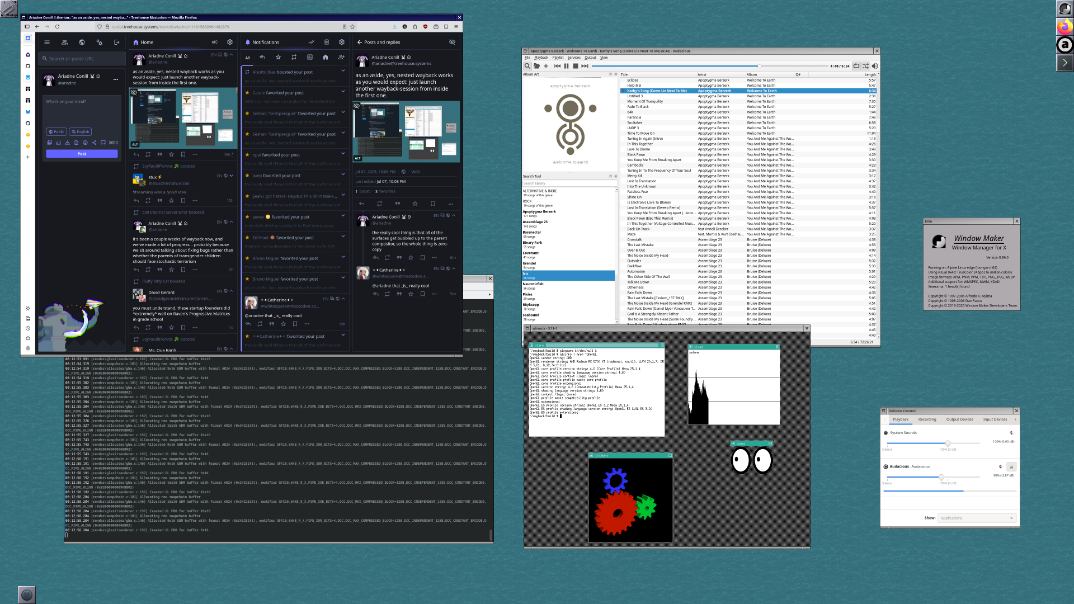Image resolution: width=1074 pixels, height=604 pixels.
Task: Expand 'Bruno Miguel favorited your post' first notification
Action: (x=343, y=257)
